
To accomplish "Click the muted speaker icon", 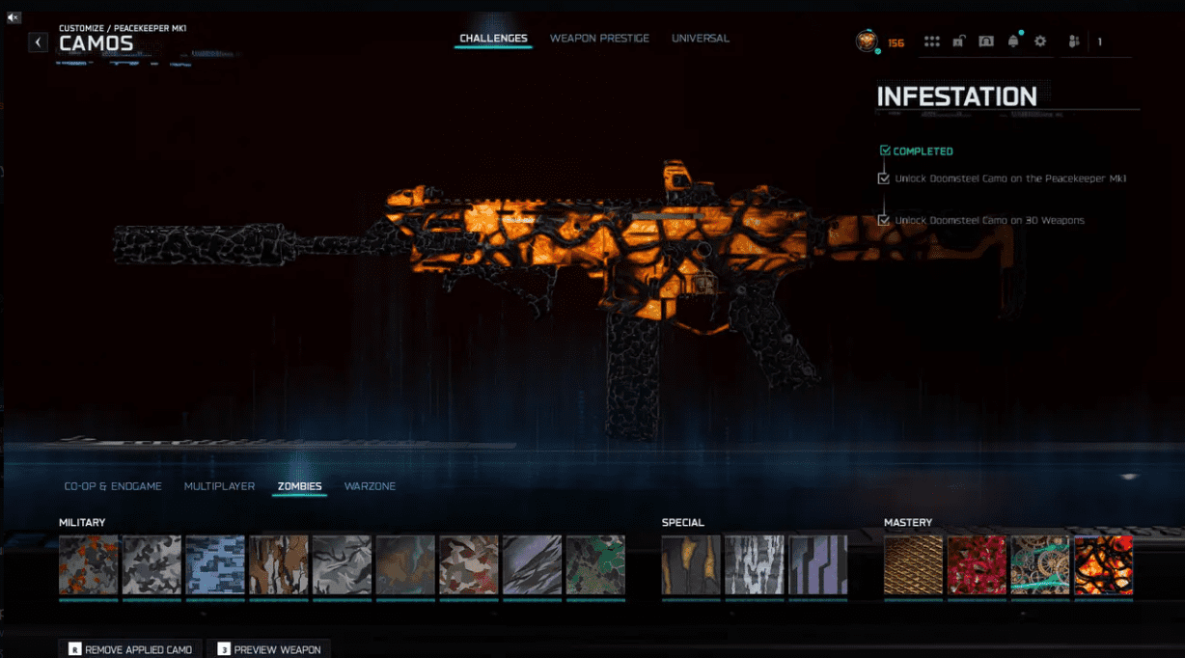I will coord(14,17).
